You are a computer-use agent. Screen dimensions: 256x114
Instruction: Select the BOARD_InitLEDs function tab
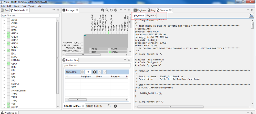(x=94, y=106)
